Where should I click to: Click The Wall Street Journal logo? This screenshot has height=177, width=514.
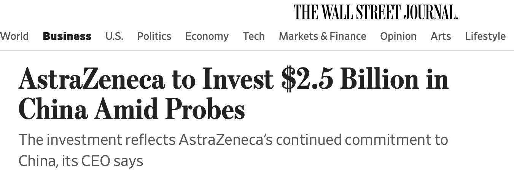pyautogui.click(x=376, y=12)
